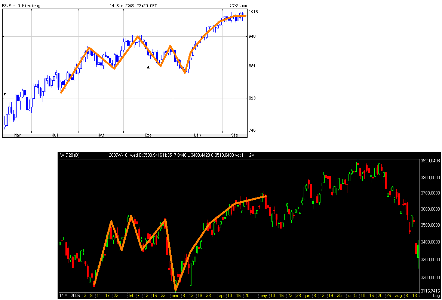Click the 813 price level label
This screenshot has height=300, width=442.
[252, 98]
